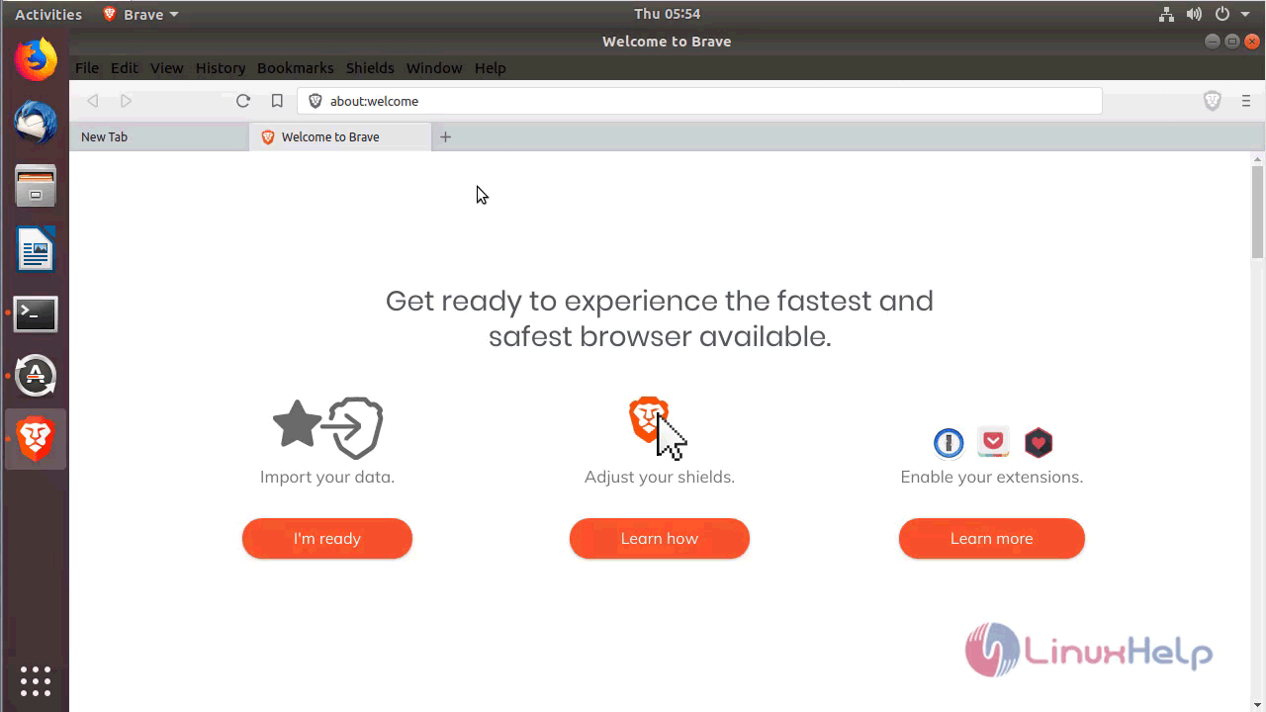Open the Window menu
Viewport: 1266px width, 712px height.
pyautogui.click(x=434, y=68)
